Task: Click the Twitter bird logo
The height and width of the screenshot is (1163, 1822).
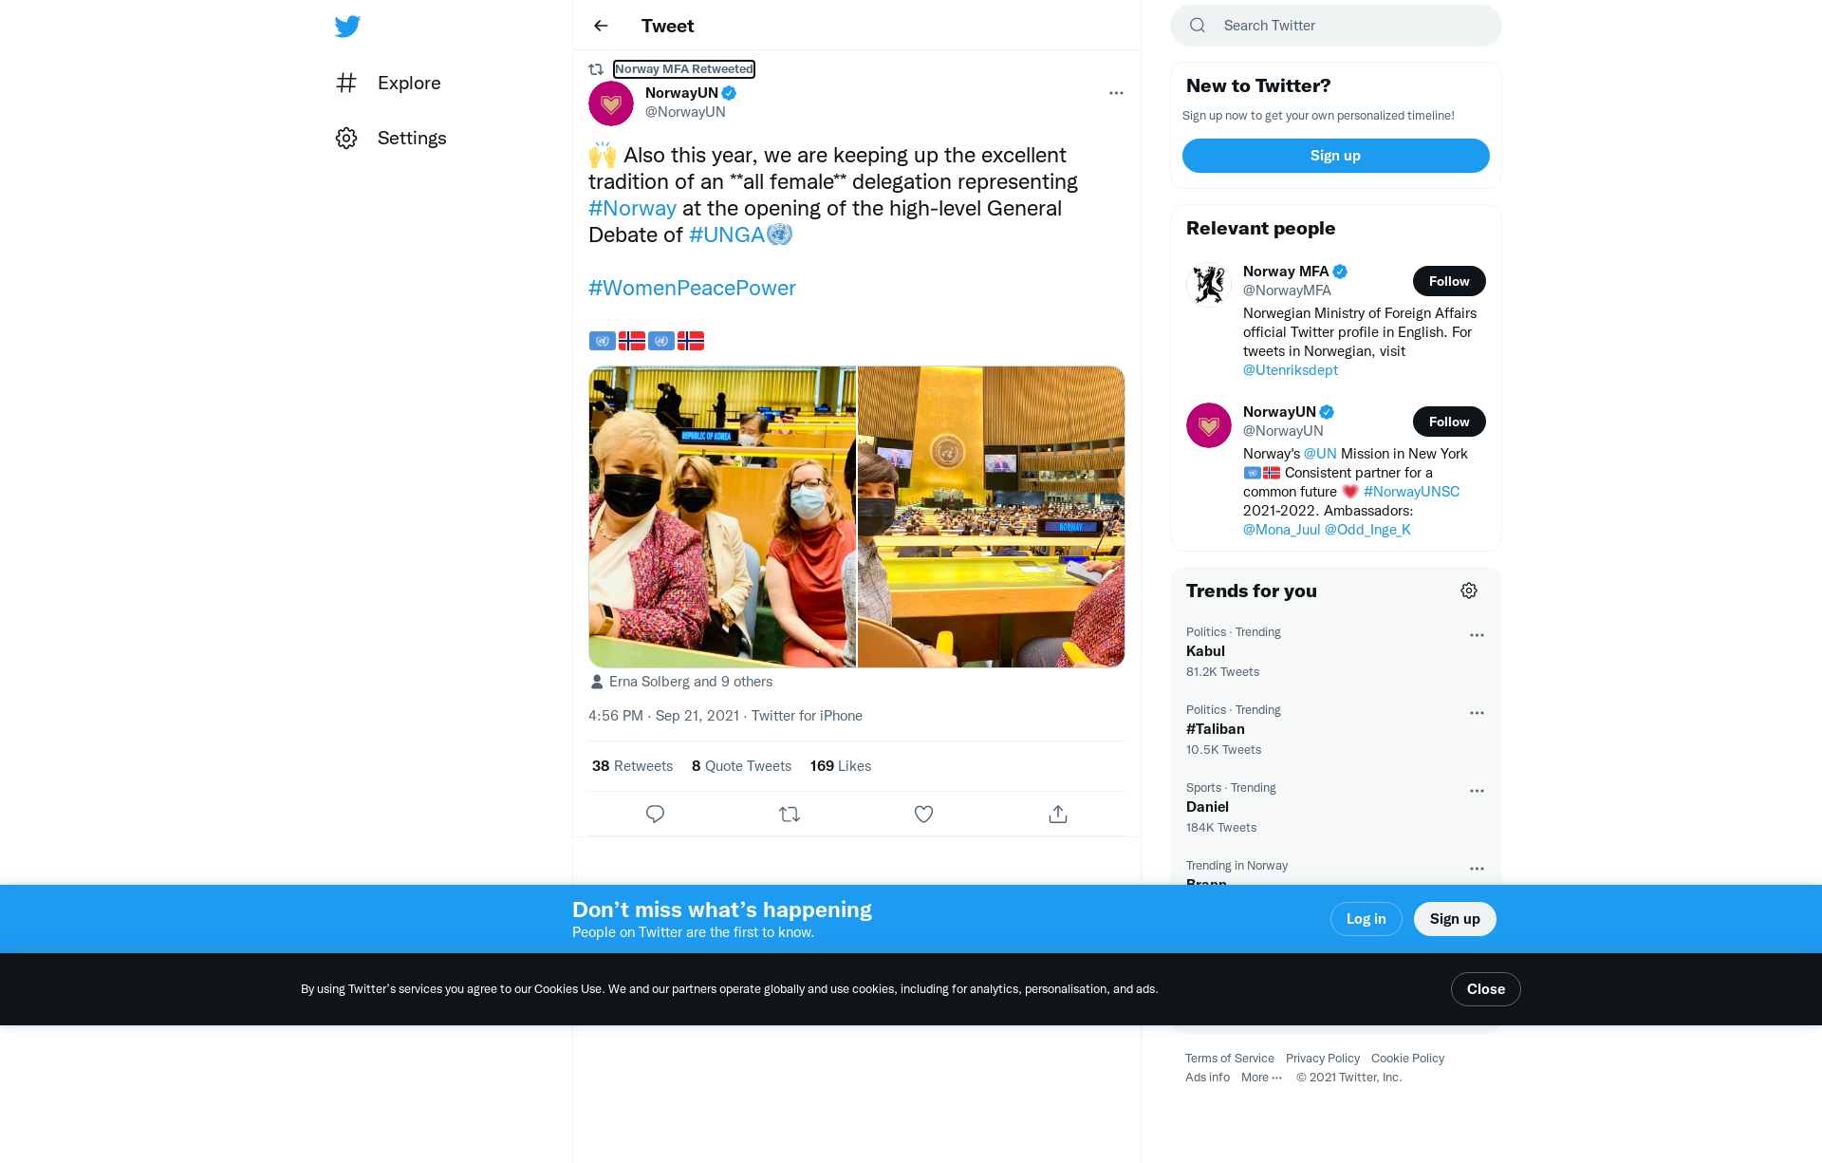Action: point(347,26)
